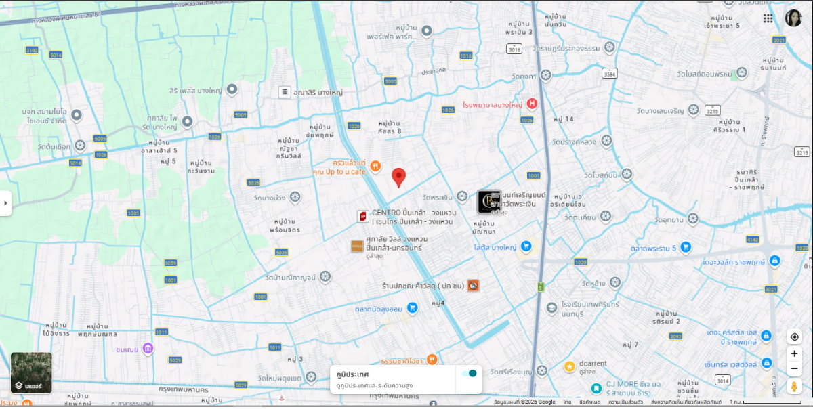Viewport: 813px width, 409px height.
Task: Click the โลตัส บางใหญ่ shopping cart marker
Action: (526, 246)
